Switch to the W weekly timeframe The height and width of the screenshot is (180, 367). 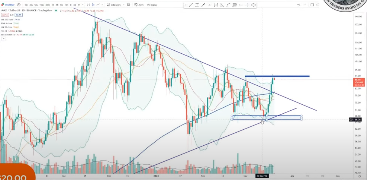tap(78, 5)
